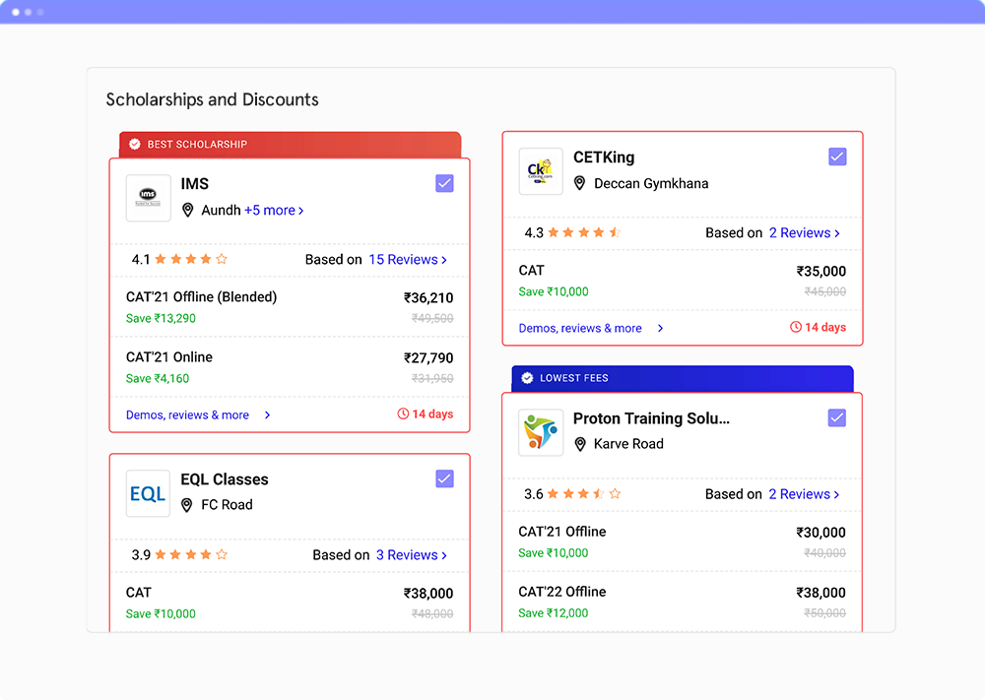985x700 pixels.
Task: Click the Lowest Fees badge icon
Action: (x=527, y=378)
